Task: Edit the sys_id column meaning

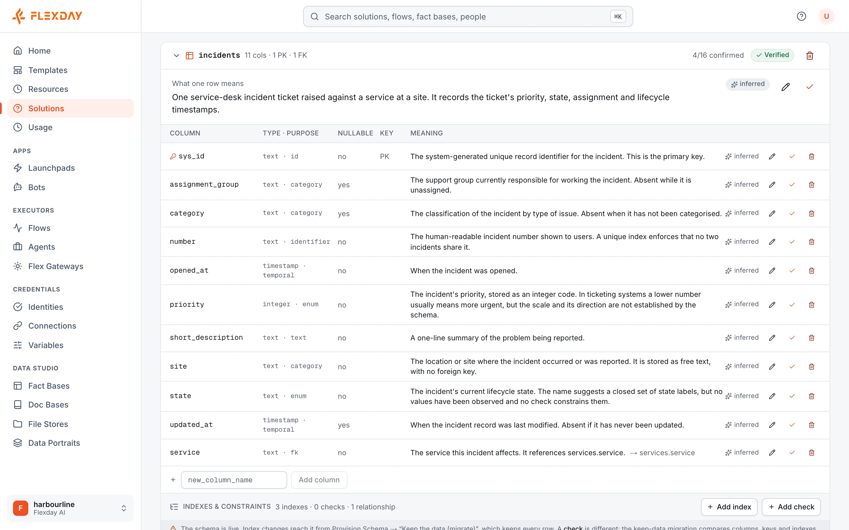Action: 772,156
